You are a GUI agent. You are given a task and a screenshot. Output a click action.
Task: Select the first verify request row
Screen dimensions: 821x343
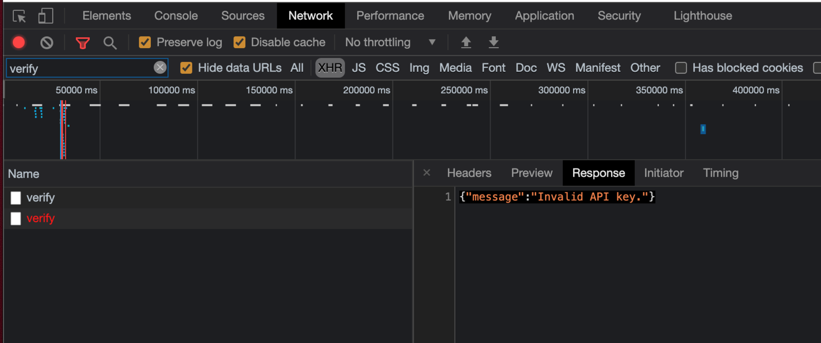click(208, 198)
